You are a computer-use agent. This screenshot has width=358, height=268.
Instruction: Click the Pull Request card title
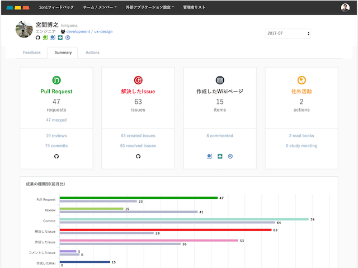click(56, 92)
